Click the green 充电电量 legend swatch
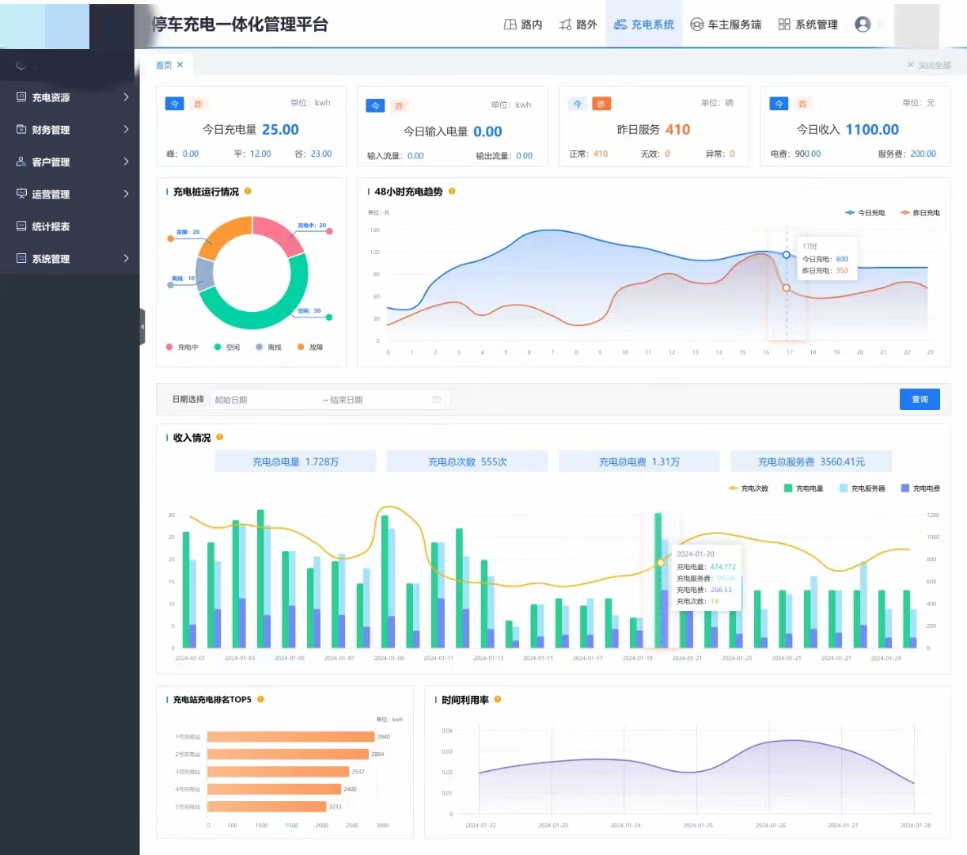967x855 pixels. click(x=788, y=488)
